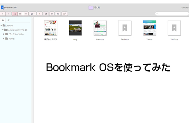
Task: Open the Twitter bookmark thumbnail
Action: pyautogui.click(x=149, y=28)
